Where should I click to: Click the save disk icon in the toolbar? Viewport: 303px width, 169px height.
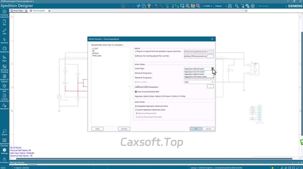point(230,6)
